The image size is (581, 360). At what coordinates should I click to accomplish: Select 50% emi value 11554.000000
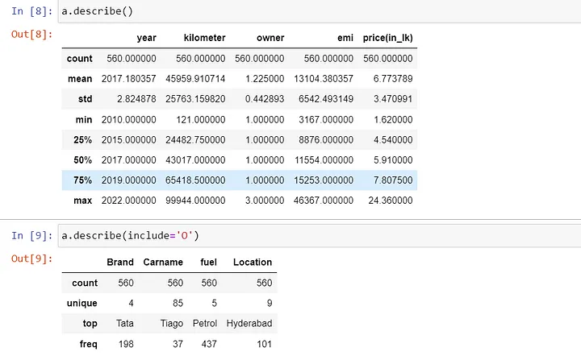(x=324, y=160)
